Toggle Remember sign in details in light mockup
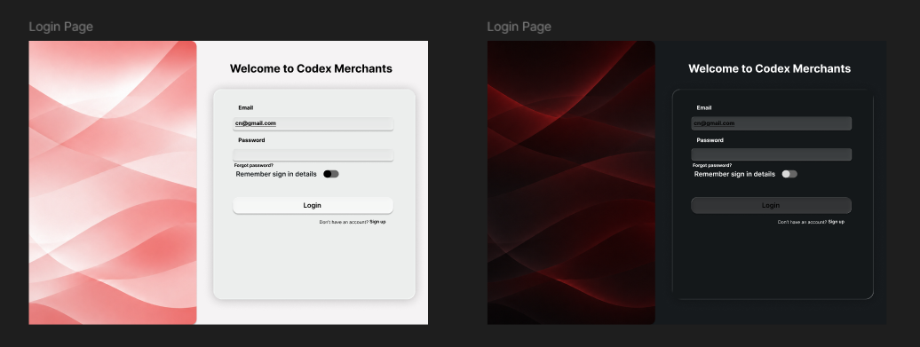 pyautogui.click(x=331, y=174)
